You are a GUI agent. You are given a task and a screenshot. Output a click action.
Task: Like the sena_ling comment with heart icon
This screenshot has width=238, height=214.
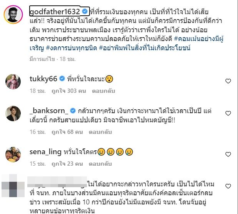pos(228,154)
